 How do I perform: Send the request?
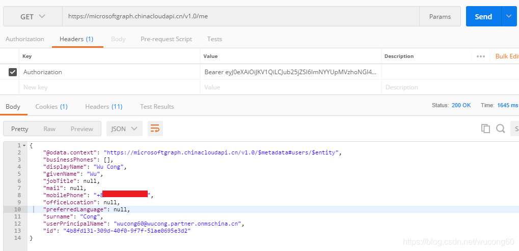tap(483, 16)
